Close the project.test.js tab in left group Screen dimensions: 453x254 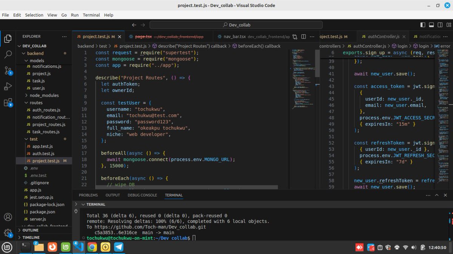(120, 37)
